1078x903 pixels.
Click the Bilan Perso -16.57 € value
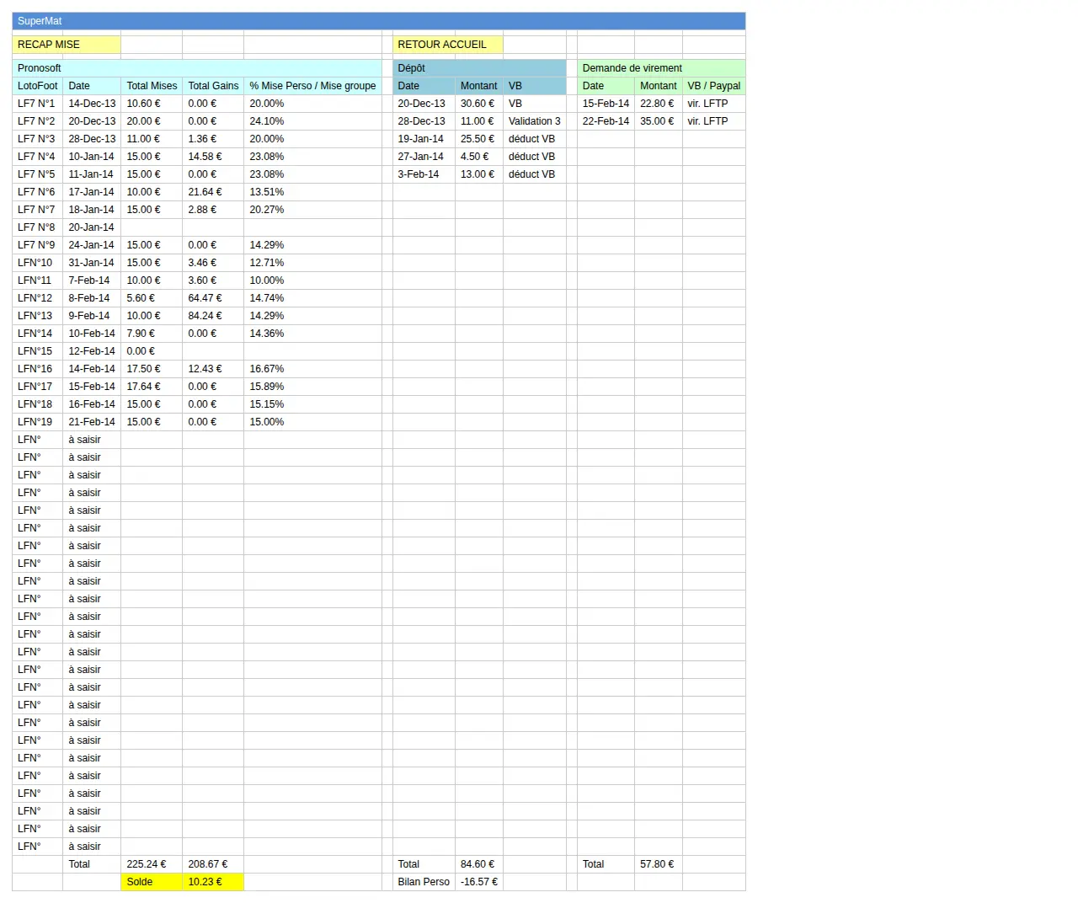click(479, 882)
